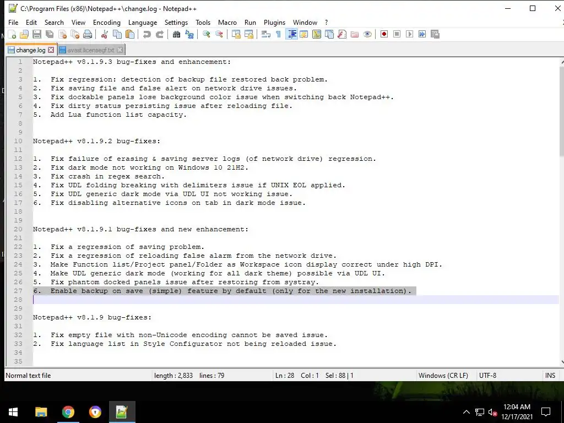Toggle Word wrap in toolbar
Viewport: 564px width, 423px height.
[266, 34]
